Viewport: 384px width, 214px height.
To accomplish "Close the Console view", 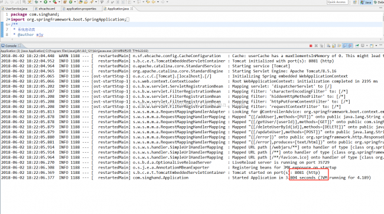I will click(x=19, y=45).
